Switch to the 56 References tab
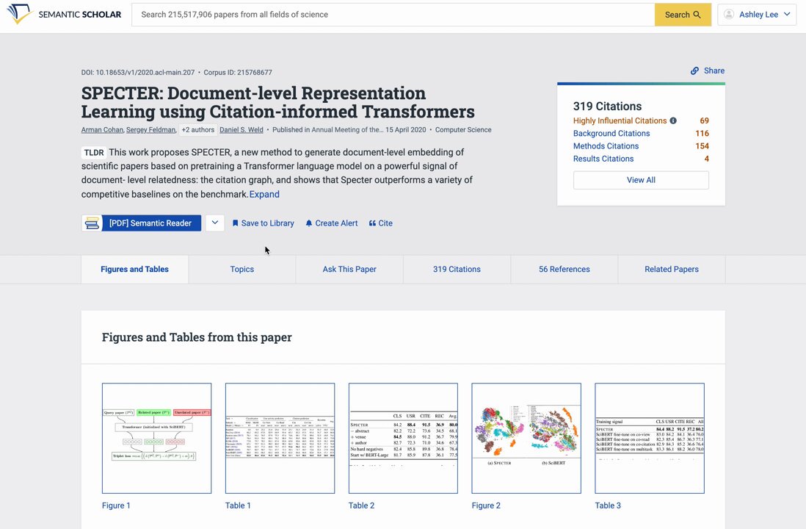The height and width of the screenshot is (529, 806). coord(564,269)
